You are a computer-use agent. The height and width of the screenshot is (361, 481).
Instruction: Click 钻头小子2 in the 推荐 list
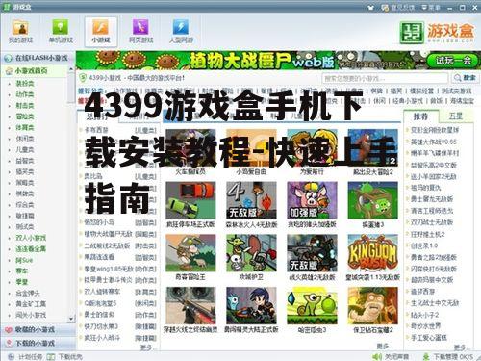click(x=425, y=315)
